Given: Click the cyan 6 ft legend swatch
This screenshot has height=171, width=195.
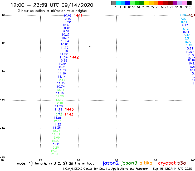Looking at the screenshot, I should [x=118, y=3].
